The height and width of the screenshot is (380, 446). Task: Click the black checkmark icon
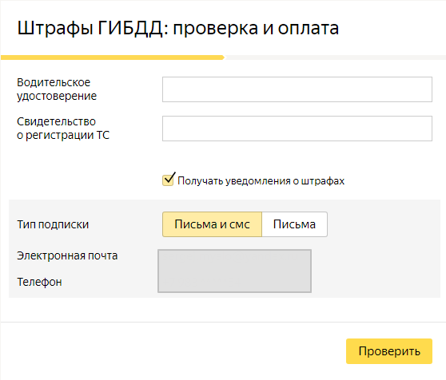[169, 177]
